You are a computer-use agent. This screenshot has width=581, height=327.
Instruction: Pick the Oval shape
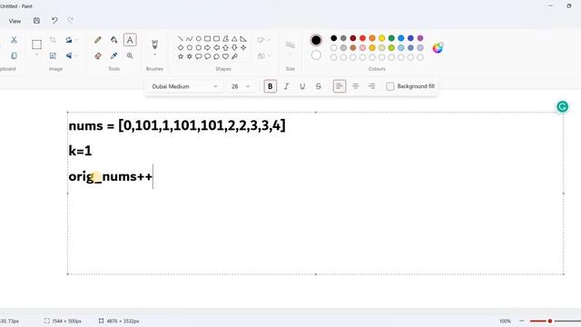(198, 38)
